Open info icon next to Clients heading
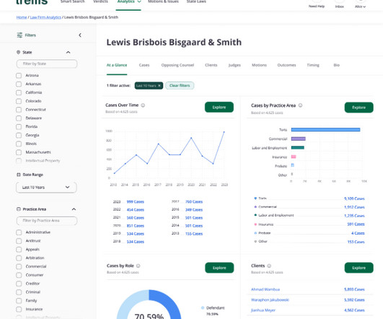Screen dimensions: 383x319 click(x=269, y=266)
